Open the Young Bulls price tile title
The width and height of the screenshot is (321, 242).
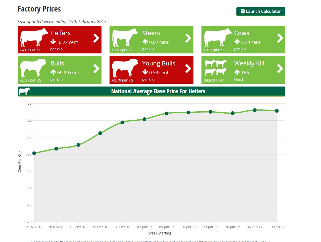159,63
